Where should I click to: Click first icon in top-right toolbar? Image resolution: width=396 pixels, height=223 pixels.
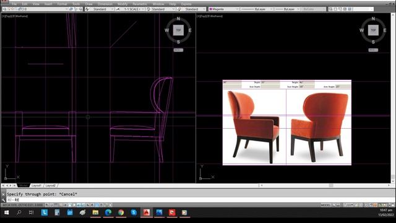pyautogui.click(x=330, y=9)
